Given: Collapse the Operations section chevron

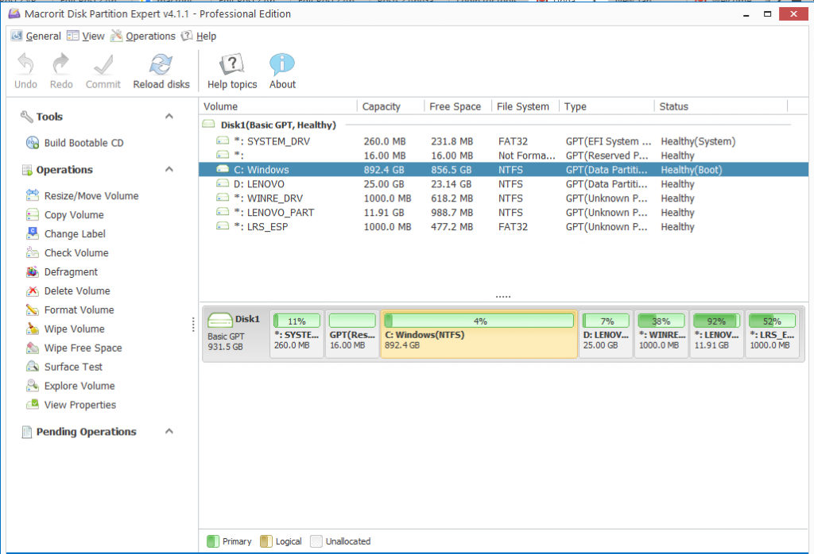Looking at the screenshot, I should click(x=169, y=170).
